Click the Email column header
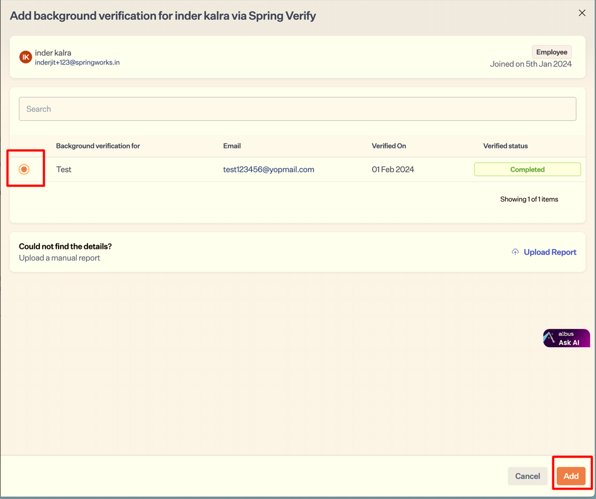This screenshot has width=596, height=499. click(x=232, y=146)
